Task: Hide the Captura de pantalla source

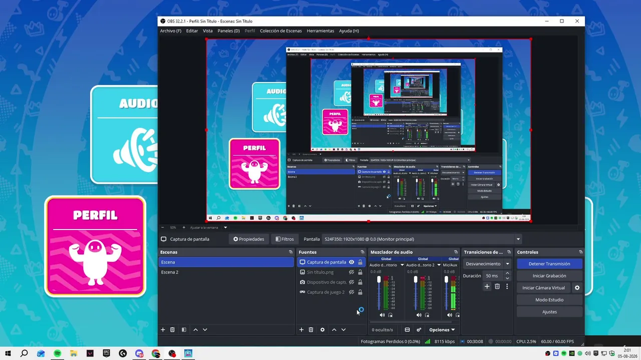Action: click(x=352, y=262)
